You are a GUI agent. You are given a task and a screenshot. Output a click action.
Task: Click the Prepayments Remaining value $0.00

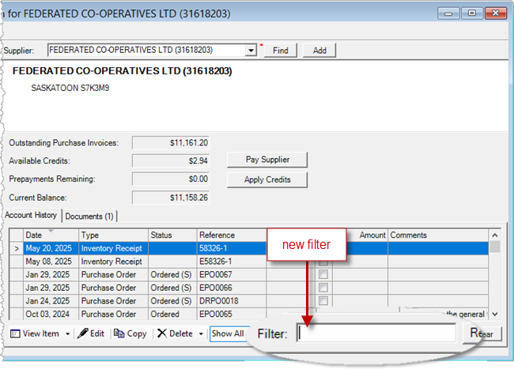coord(171,179)
